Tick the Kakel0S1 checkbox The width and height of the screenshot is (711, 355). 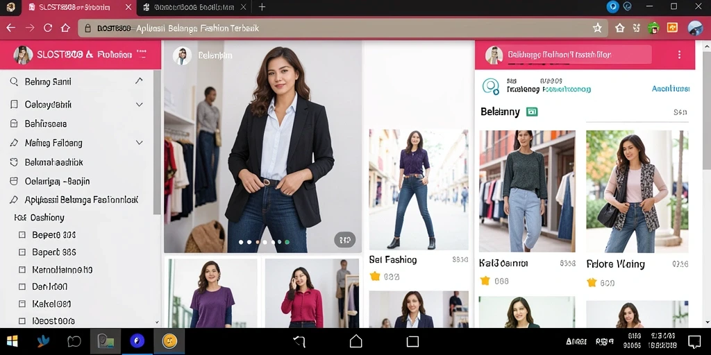[x=22, y=304]
